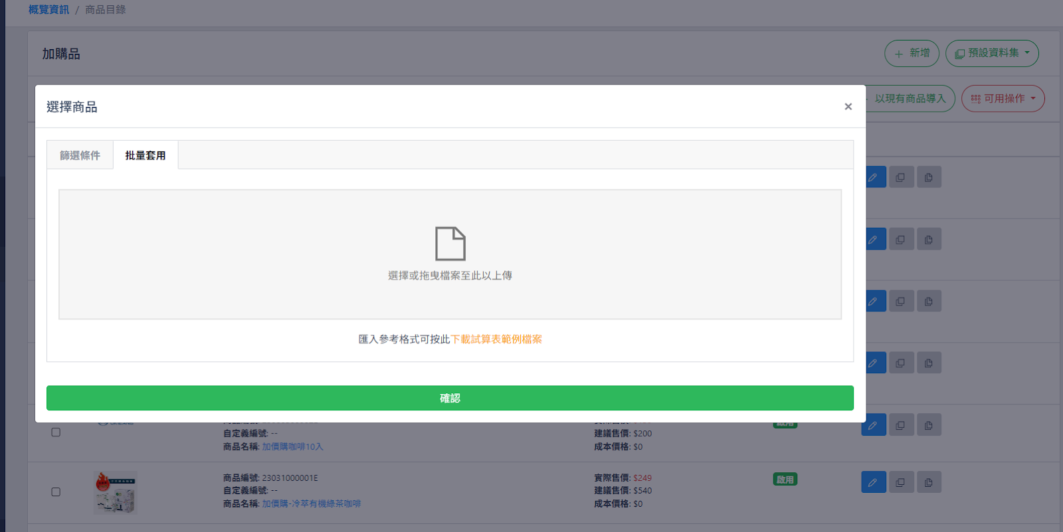Click 以現有商品導入 button
The image size is (1063, 532).
[910, 98]
